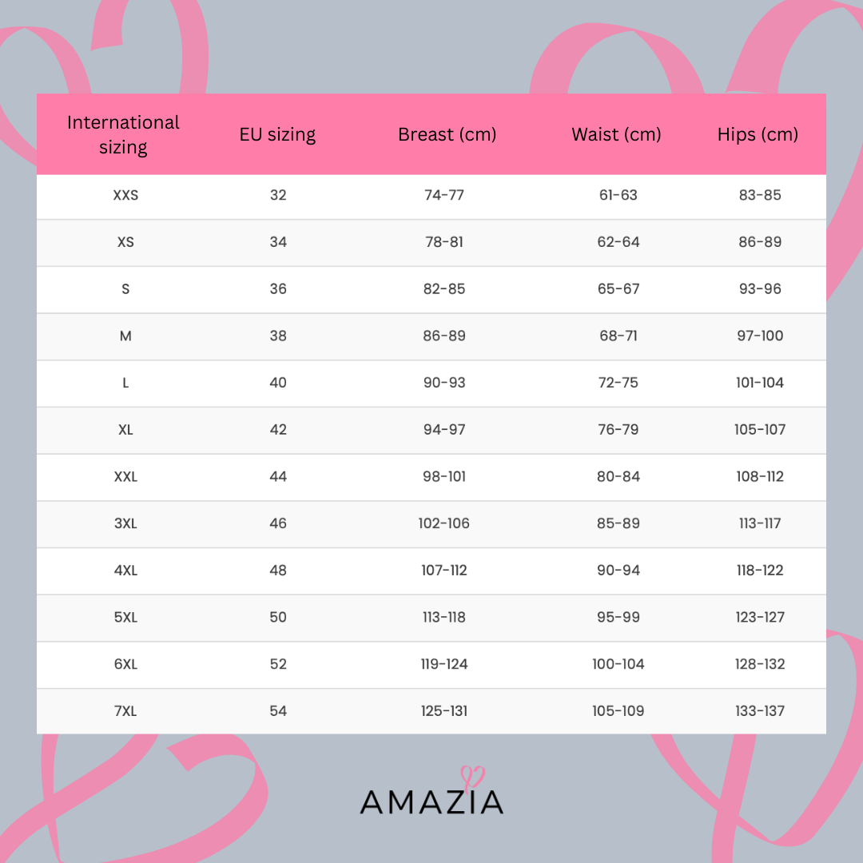Select the 7XL size label

coord(125,711)
